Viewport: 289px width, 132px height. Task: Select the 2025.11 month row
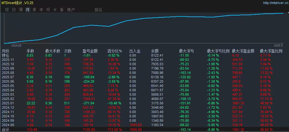pyautogui.click(x=144, y=60)
